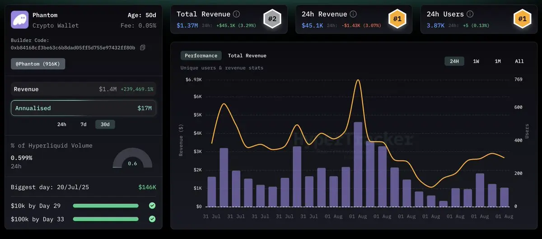Select the 7d revenue period
542x239 pixels.
coord(83,124)
